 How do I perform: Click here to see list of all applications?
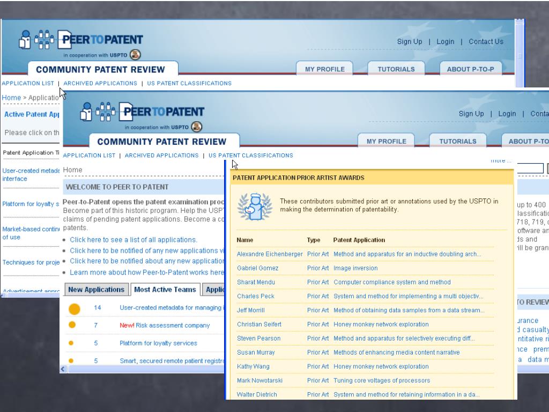[133, 240]
